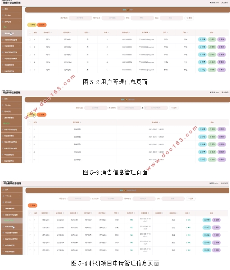
Task: Click the Query (查询) button in Figure 5-2
Action: (189, 18)
